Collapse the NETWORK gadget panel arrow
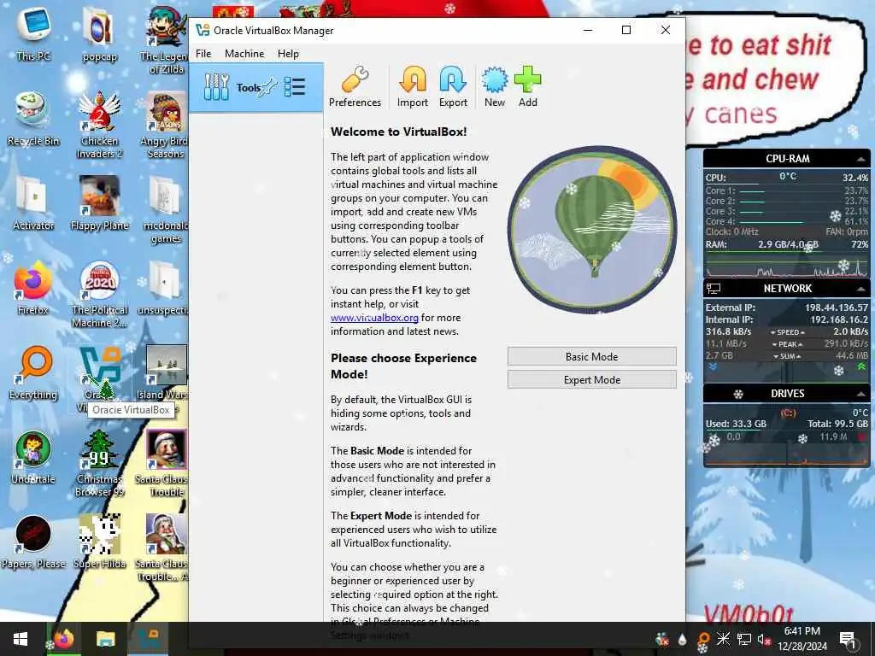Image resolution: width=875 pixels, height=656 pixels. (861, 289)
